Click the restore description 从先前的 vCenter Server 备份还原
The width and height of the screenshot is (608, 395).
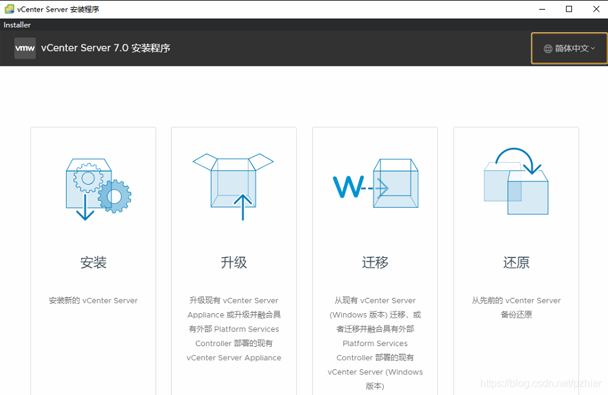[x=516, y=308]
